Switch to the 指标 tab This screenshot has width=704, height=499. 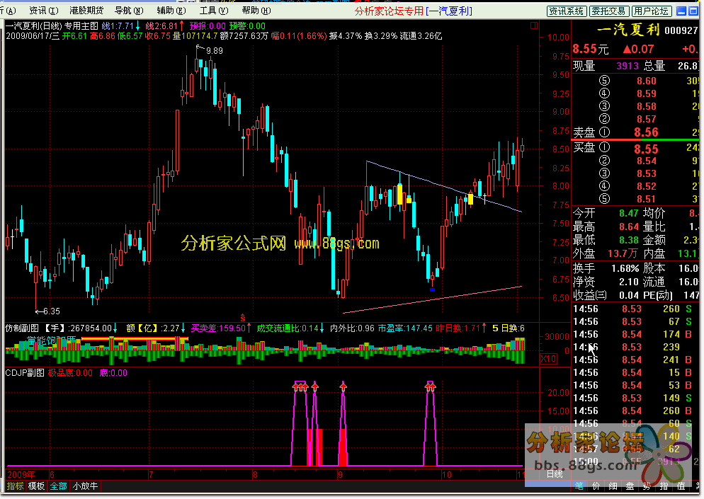[x=15, y=486]
